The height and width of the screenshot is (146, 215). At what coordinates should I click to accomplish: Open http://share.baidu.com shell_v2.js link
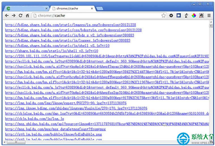pos(52,51)
